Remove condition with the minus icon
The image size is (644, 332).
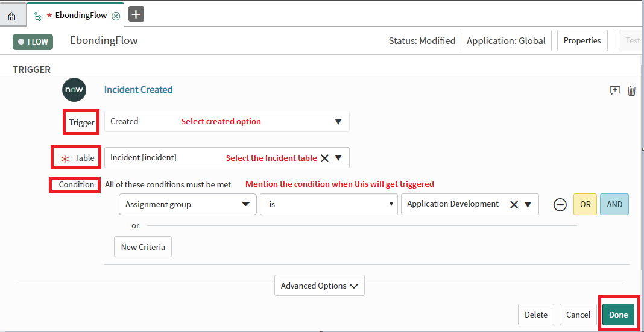pos(560,204)
